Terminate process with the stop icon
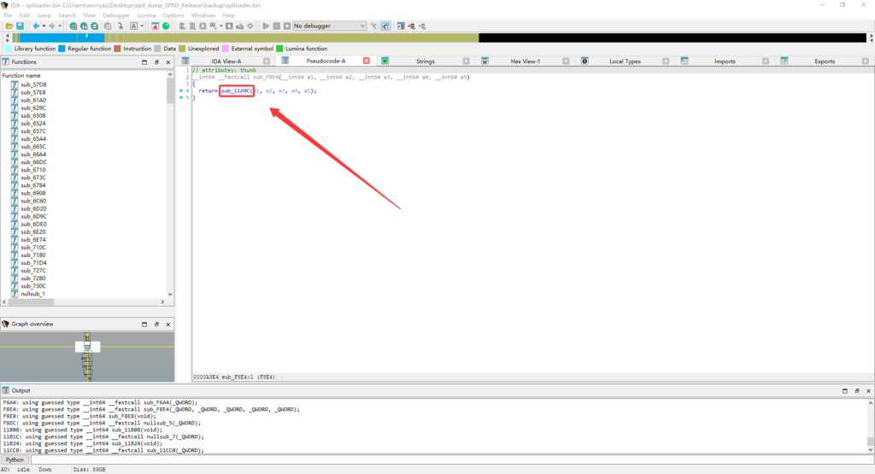The width and height of the screenshot is (875, 474). tap(287, 26)
